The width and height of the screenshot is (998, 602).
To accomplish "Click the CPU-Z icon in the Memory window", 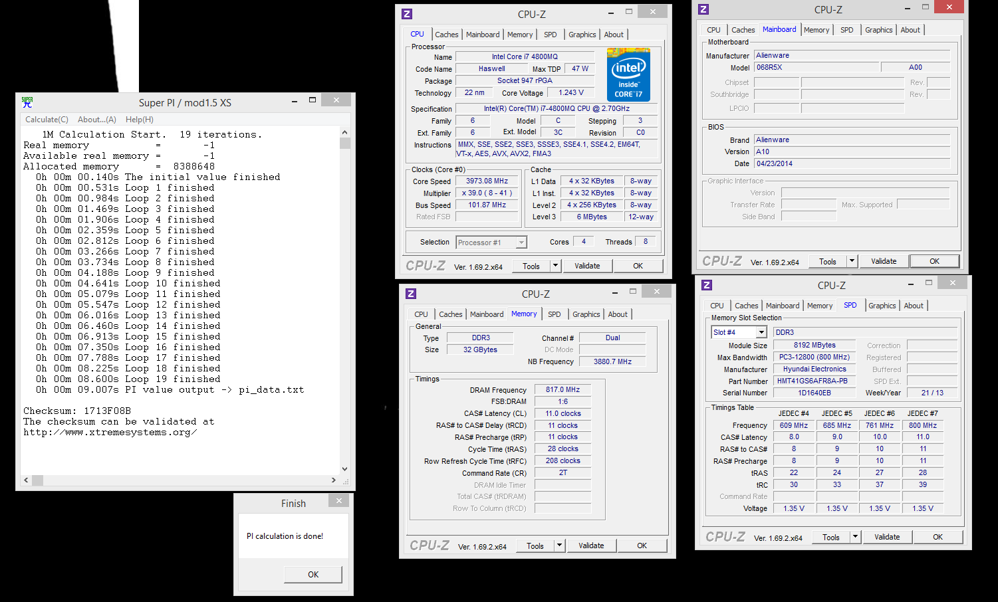I will pyautogui.click(x=411, y=294).
